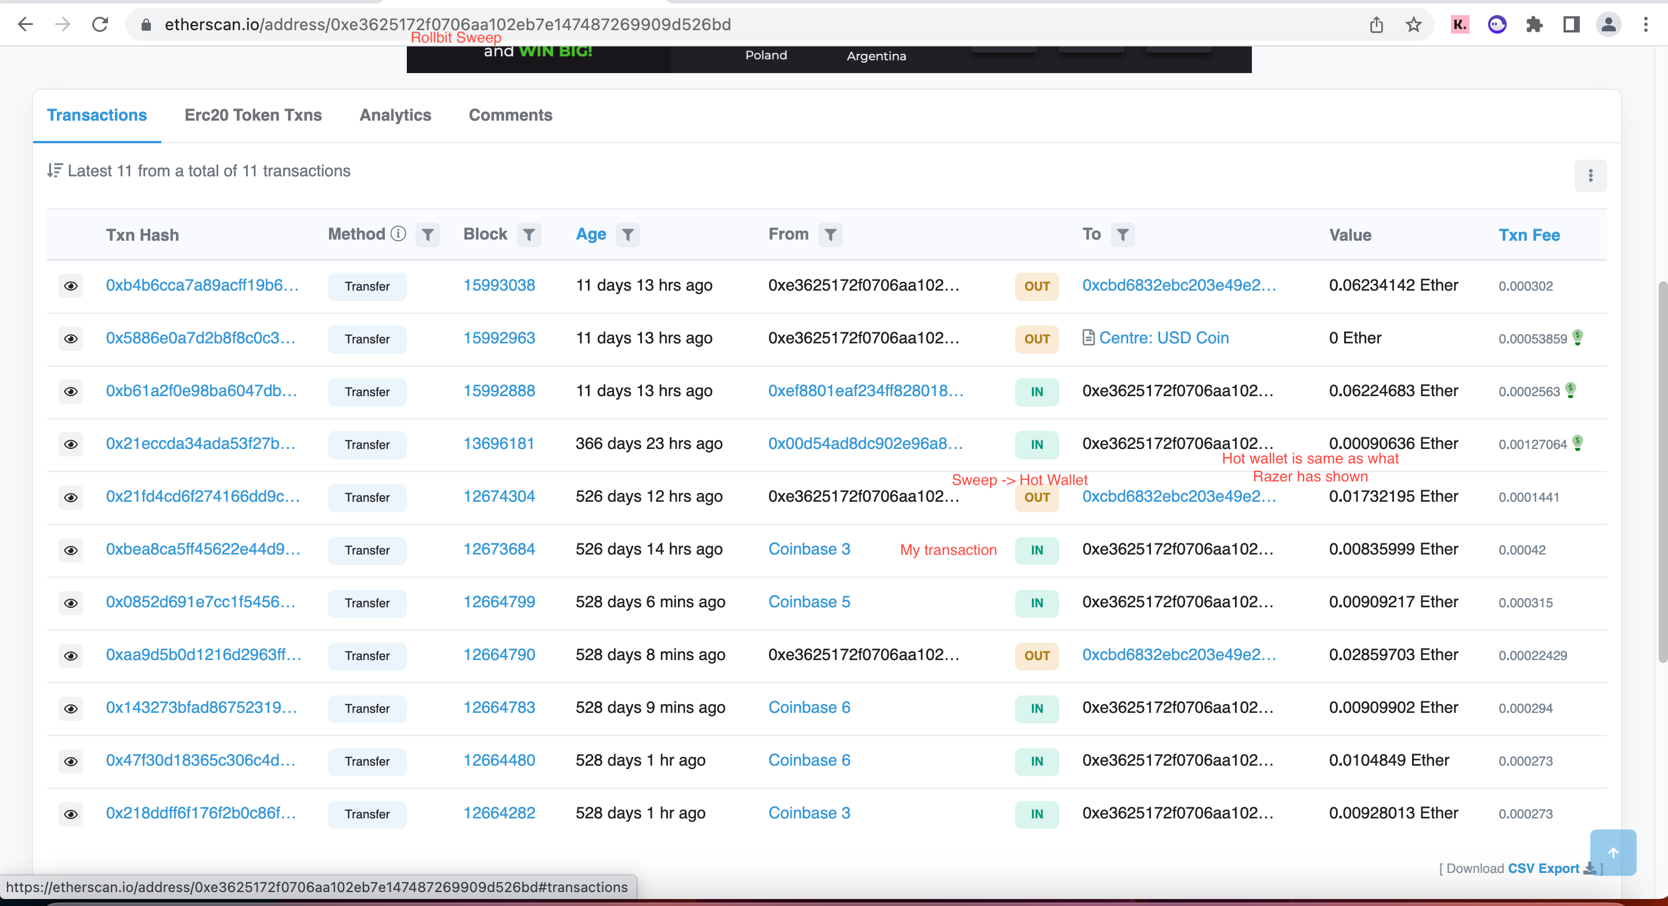Open the K. browser extension
The width and height of the screenshot is (1668, 906).
(1460, 24)
